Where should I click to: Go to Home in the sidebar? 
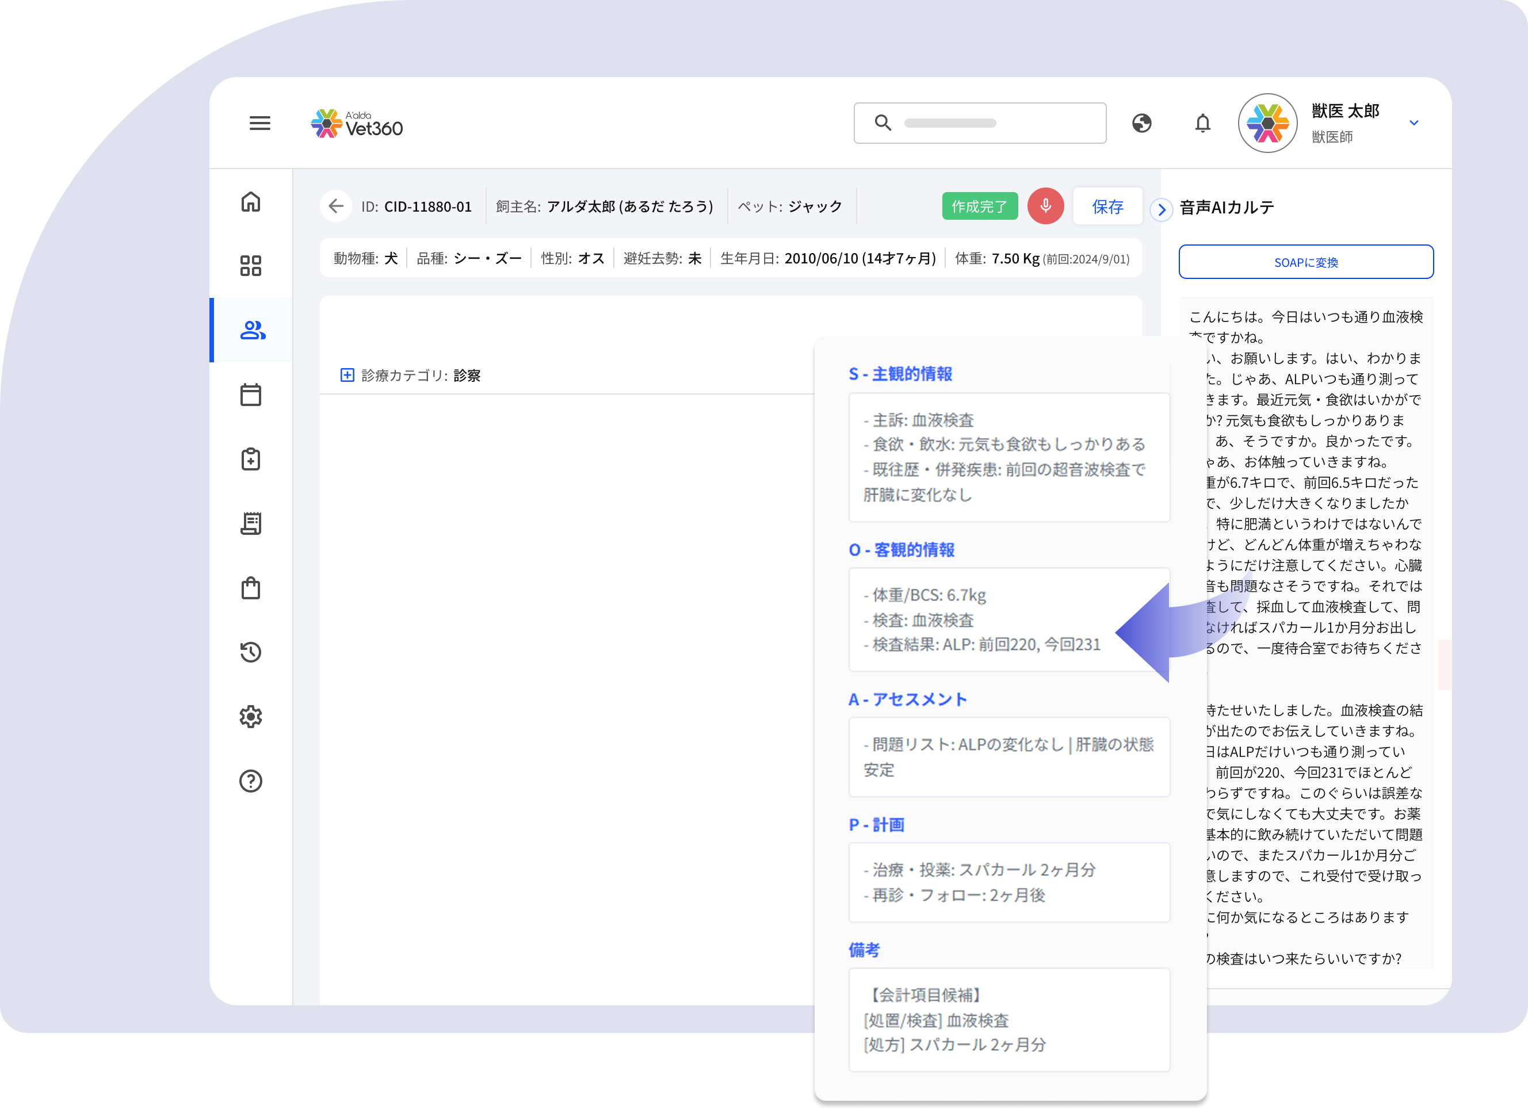251,202
